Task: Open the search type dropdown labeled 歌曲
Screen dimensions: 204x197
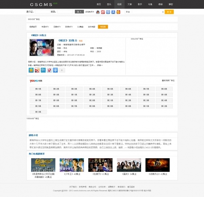Action: click(x=128, y=12)
